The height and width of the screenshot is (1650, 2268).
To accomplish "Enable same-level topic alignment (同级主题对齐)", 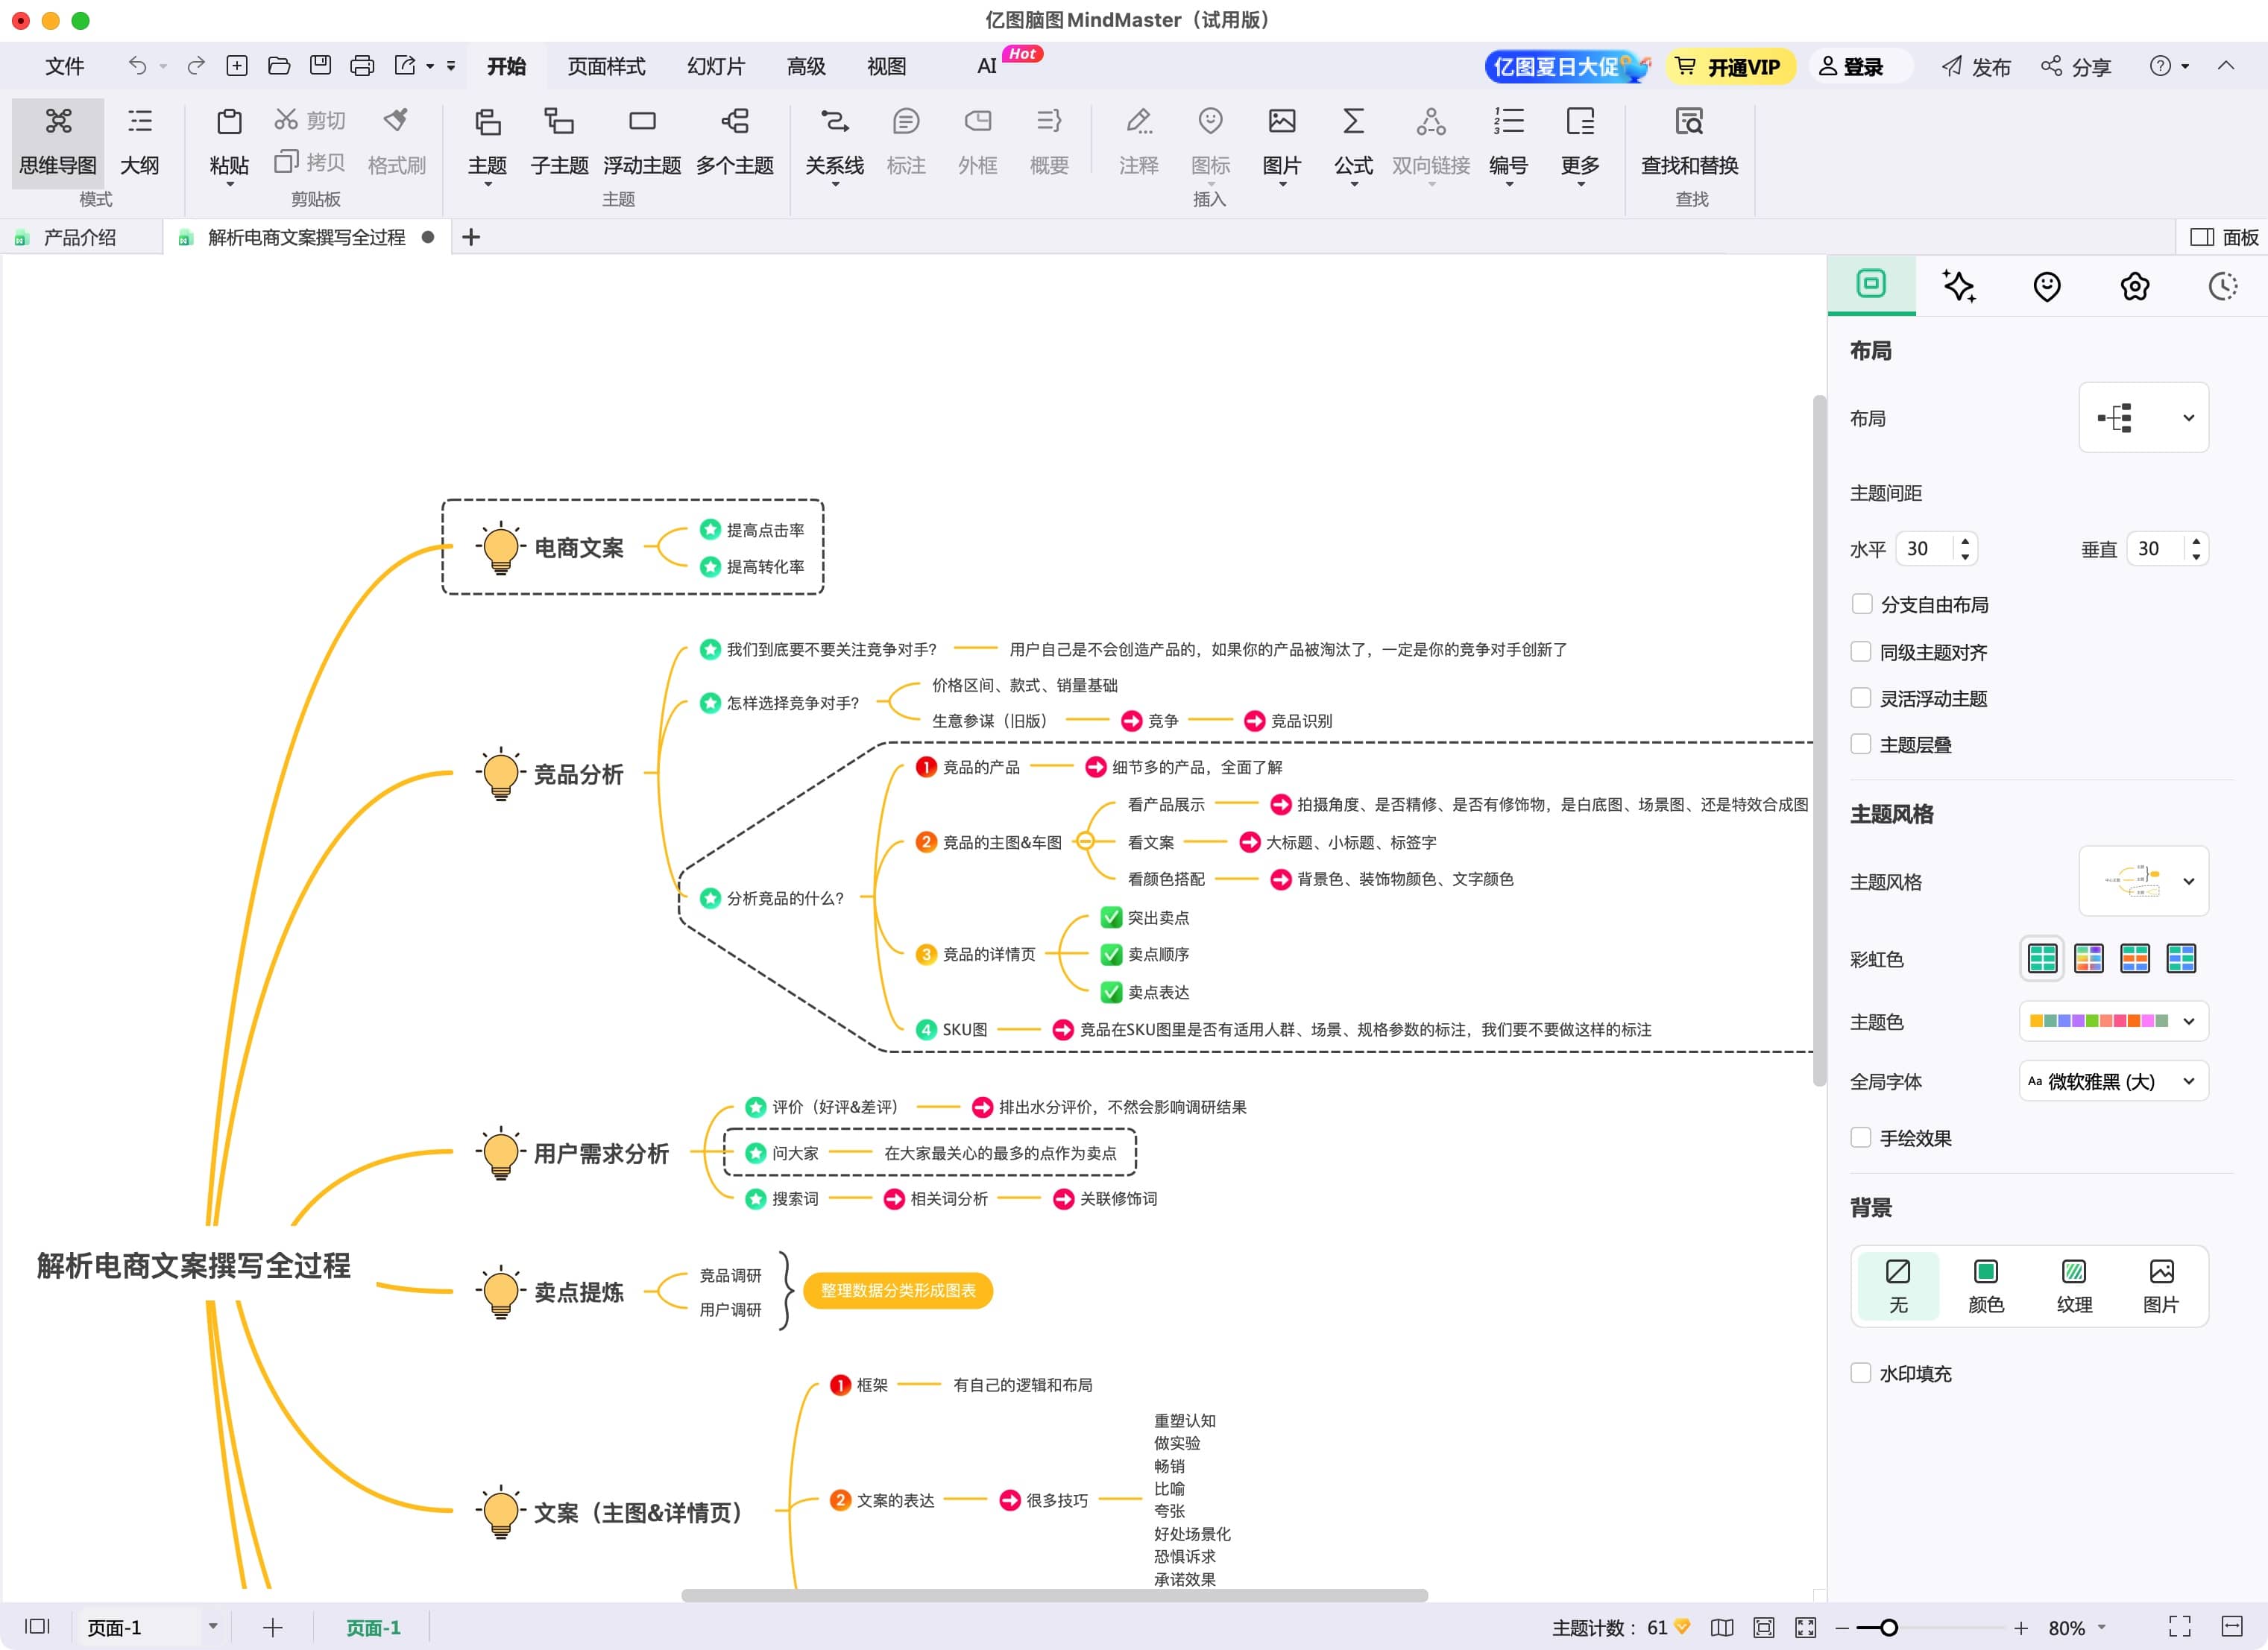I will click(x=1861, y=651).
